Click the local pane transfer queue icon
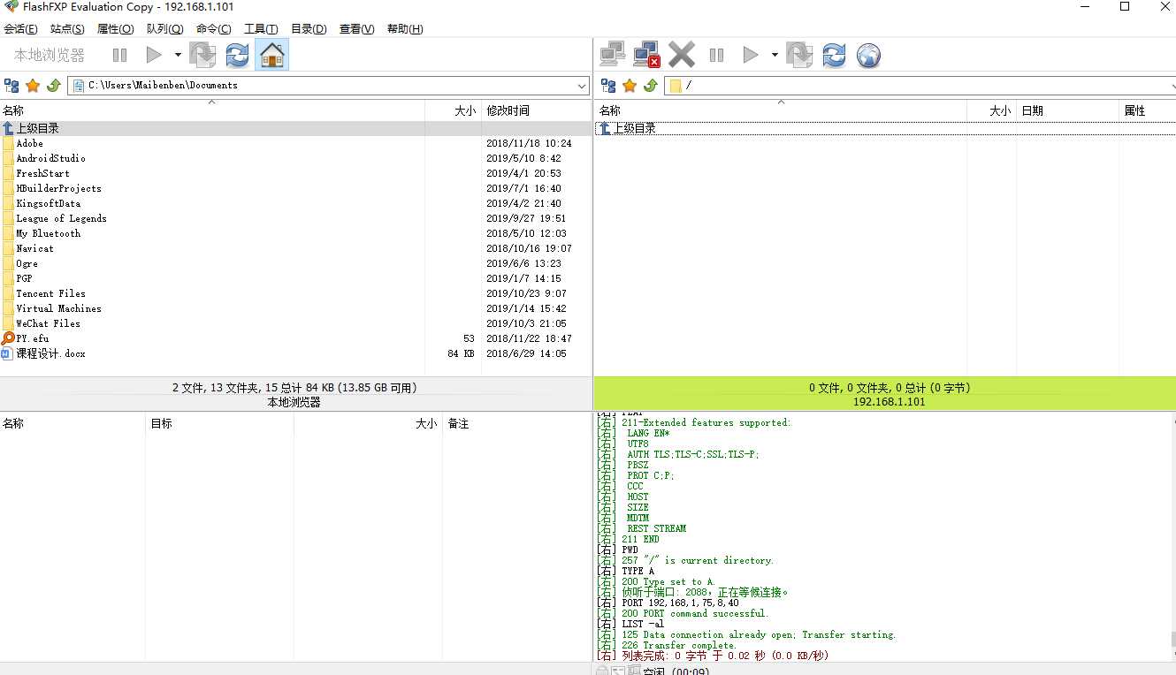 [x=203, y=55]
